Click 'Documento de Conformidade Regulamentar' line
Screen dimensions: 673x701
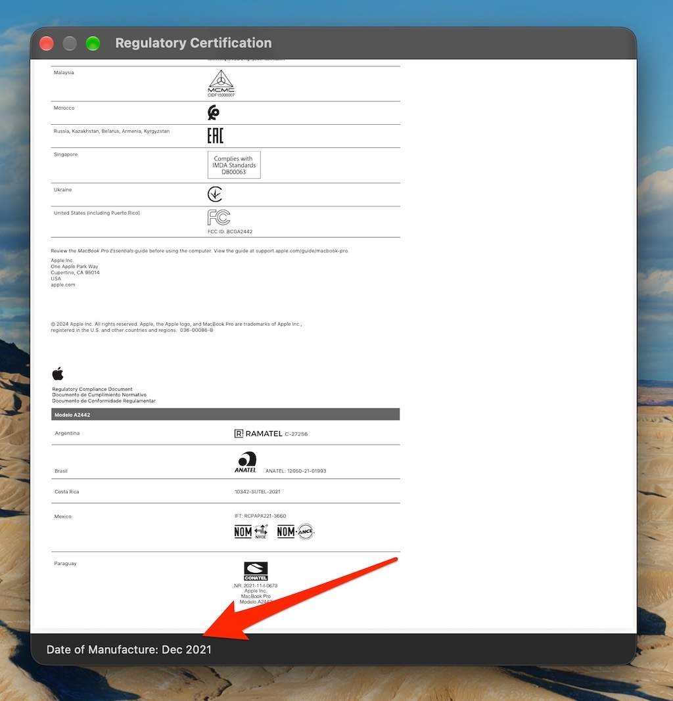tap(104, 401)
